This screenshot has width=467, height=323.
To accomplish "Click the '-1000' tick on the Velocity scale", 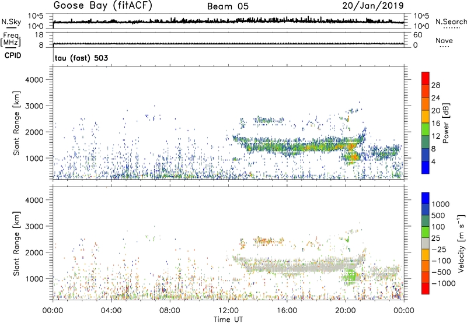I will click(x=444, y=283).
